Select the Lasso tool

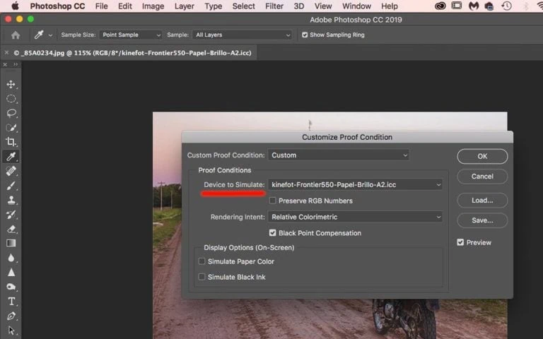(x=11, y=114)
